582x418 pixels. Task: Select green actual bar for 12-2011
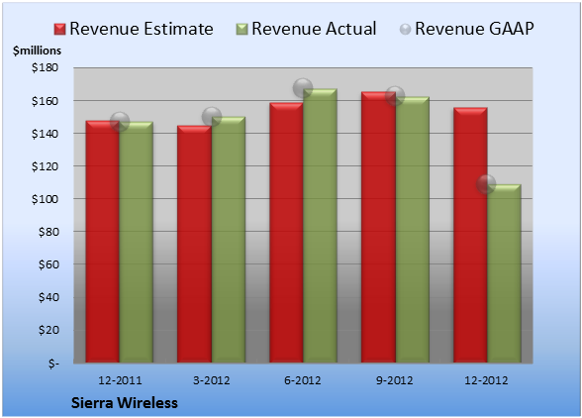[x=136, y=243]
